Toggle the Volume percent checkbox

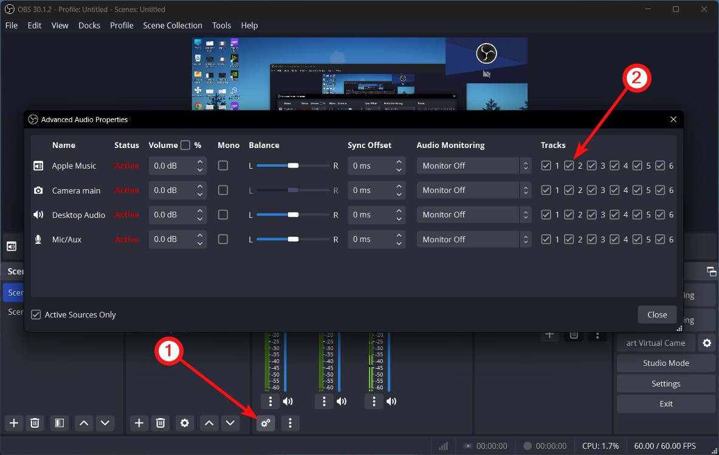pos(185,145)
